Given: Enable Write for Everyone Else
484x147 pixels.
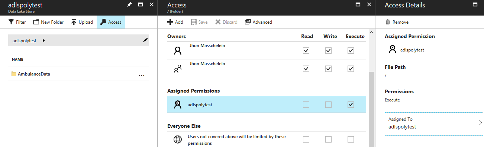Looking at the screenshot, I should [328, 140].
